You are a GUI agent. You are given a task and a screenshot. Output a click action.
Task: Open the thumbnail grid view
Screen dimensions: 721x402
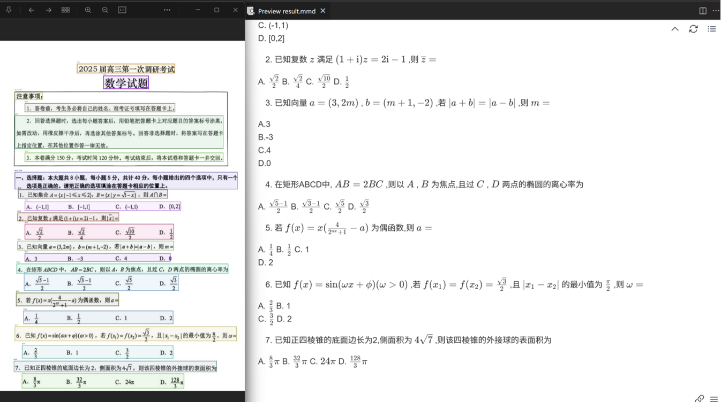(66, 10)
